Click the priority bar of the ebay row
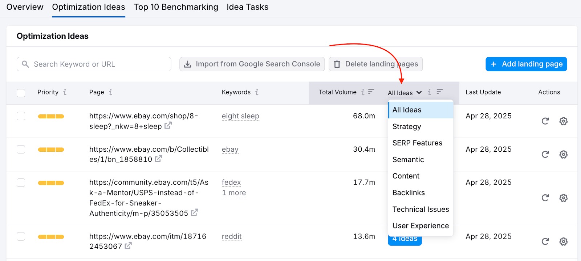This screenshot has width=581, height=261. pos(51,150)
